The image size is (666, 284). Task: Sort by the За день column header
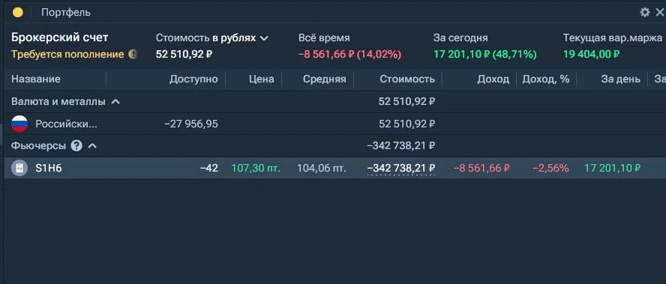620,79
